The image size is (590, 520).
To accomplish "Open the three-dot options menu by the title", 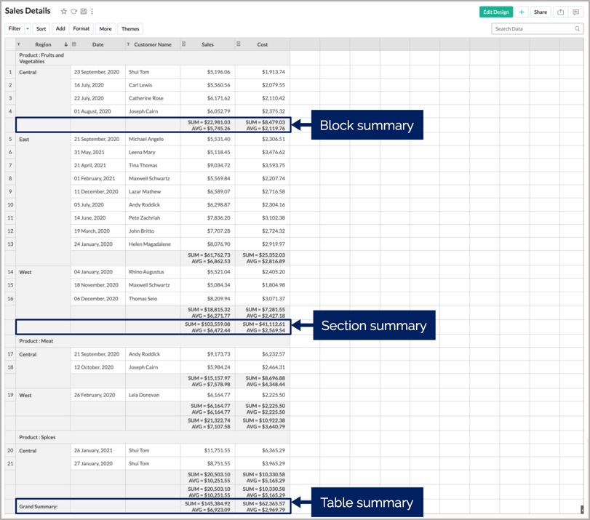I will click(x=92, y=12).
